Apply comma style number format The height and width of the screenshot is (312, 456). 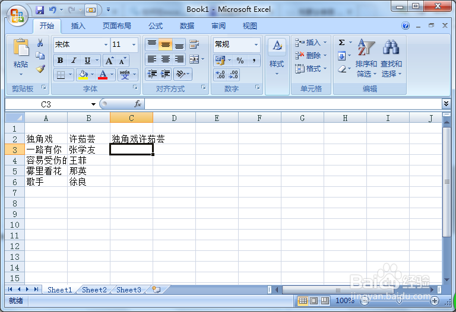click(254, 61)
